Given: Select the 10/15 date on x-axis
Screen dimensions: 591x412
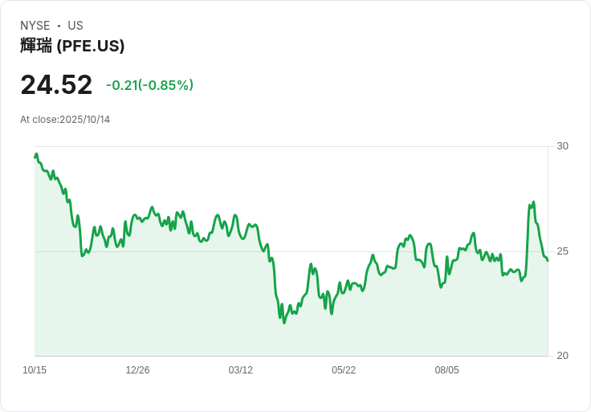Looking at the screenshot, I should coord(35,370).
